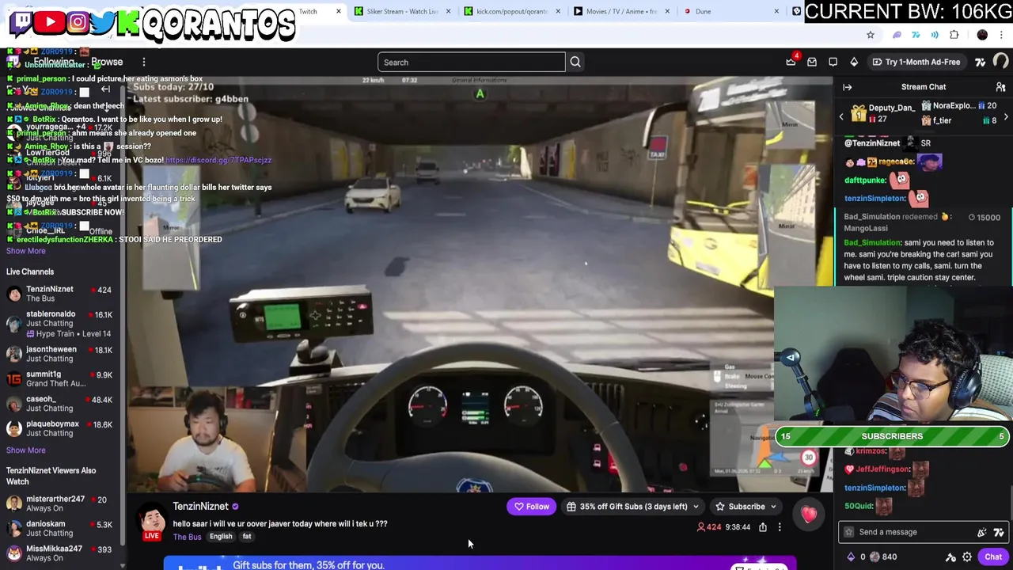Show previous gift leaderboard entries

tap(841, 117)
